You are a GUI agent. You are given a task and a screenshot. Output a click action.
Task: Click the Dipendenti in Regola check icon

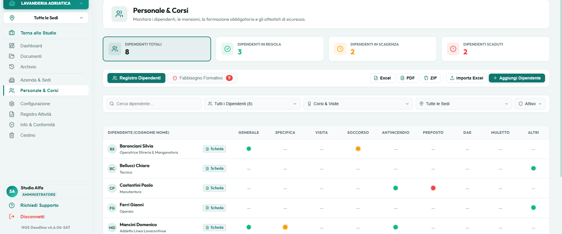point(227,49)
